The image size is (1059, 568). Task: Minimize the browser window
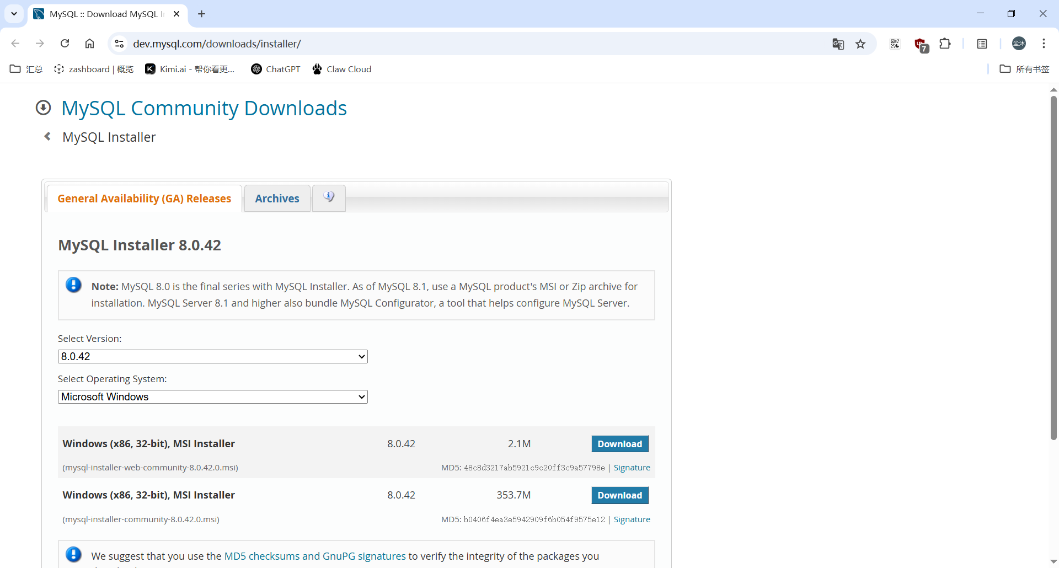(980, 14)
